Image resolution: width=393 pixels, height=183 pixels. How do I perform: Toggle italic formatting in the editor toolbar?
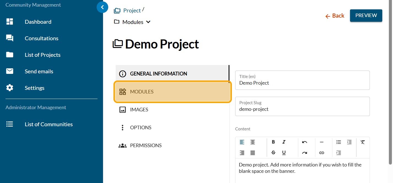coord(284,142)
